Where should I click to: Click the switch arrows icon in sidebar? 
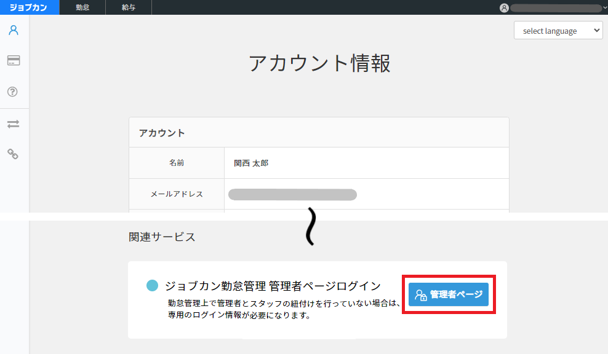pyautogui.click(x=13, y=124)
